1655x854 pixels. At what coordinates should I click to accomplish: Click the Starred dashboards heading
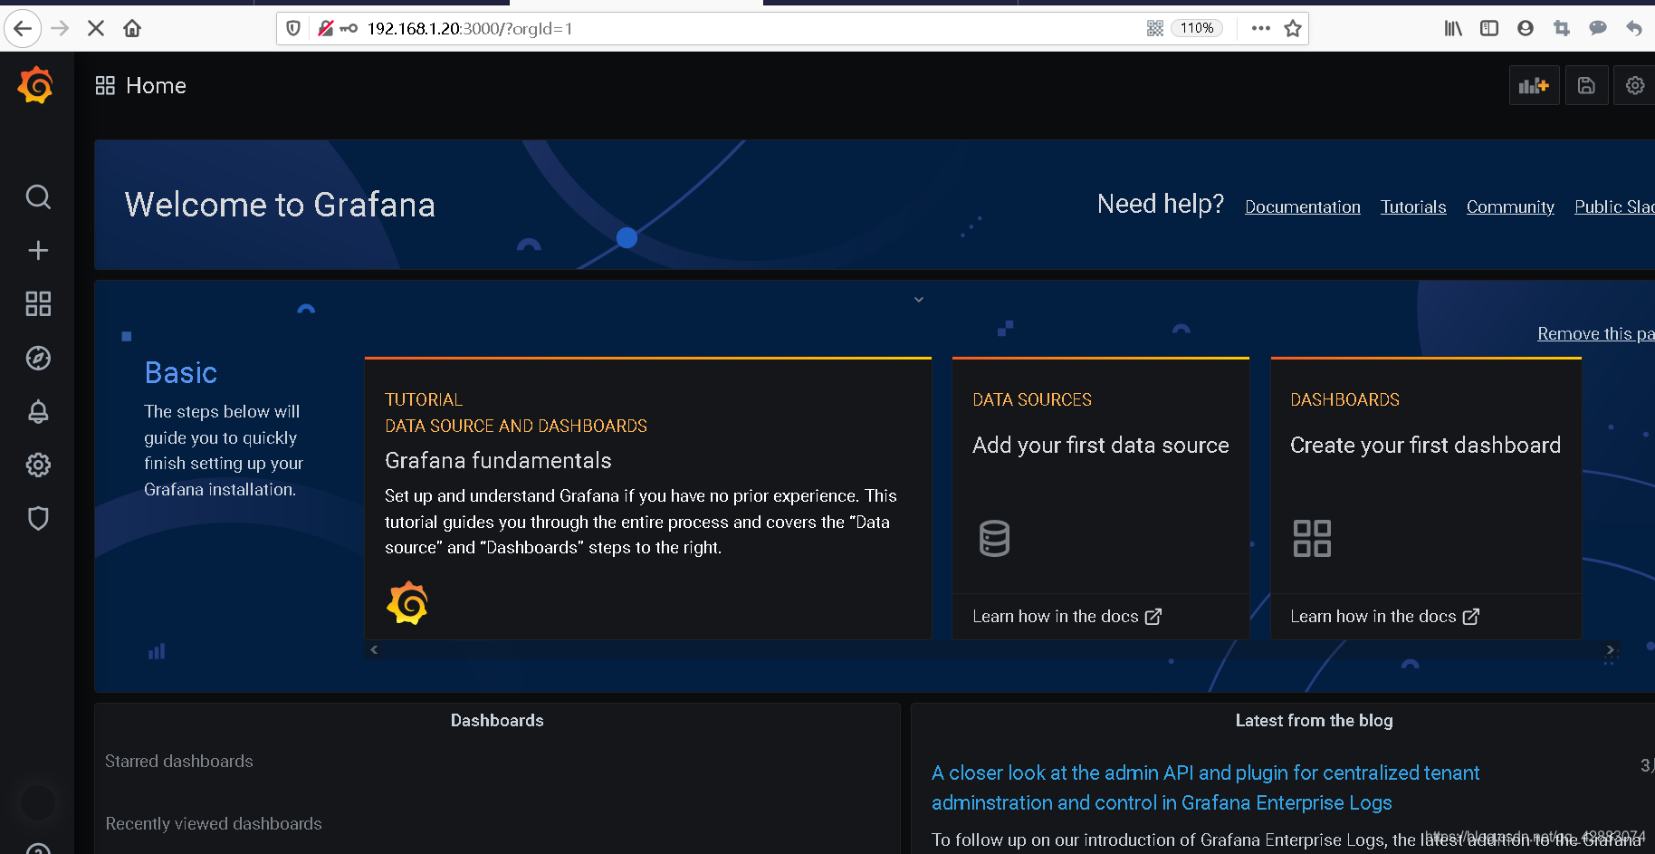pyautogui.click(x=179, y=761)
